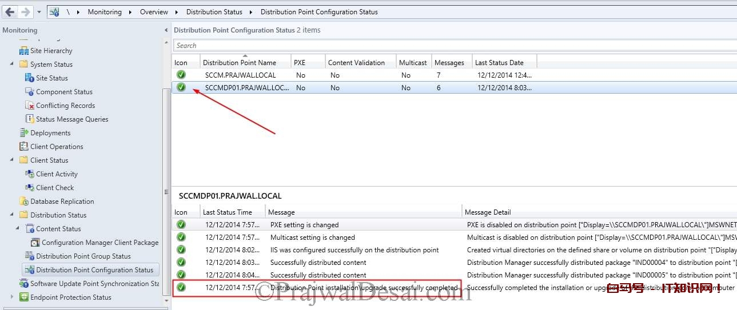Select Status Message Queries icon
The width and height of the screenshot is (737, 310).
tap(30, 119)
